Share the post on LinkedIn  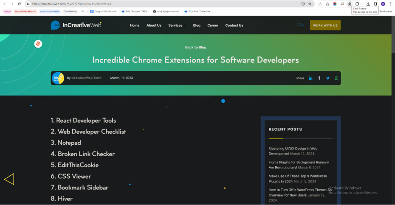coord(310,78)
